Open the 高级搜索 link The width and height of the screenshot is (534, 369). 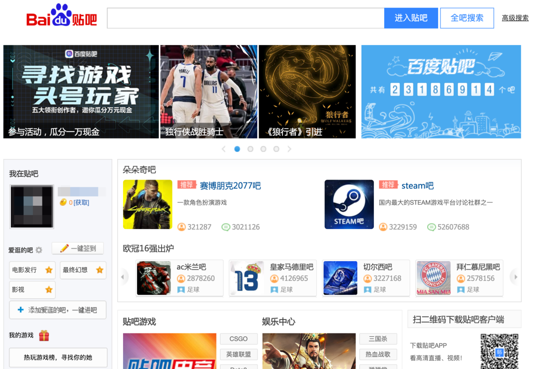[x=515, y=18]
